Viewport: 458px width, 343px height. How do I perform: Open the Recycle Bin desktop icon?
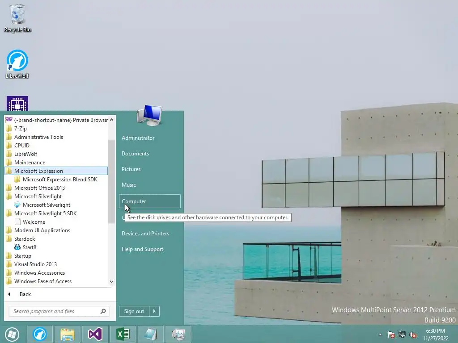(x=17, y=18)
